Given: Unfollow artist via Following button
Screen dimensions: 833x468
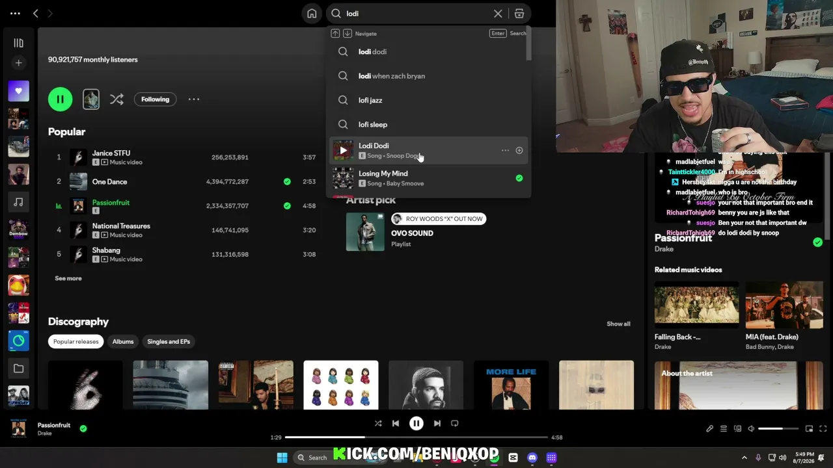Looking at the screenshot, I should (155, 99).
